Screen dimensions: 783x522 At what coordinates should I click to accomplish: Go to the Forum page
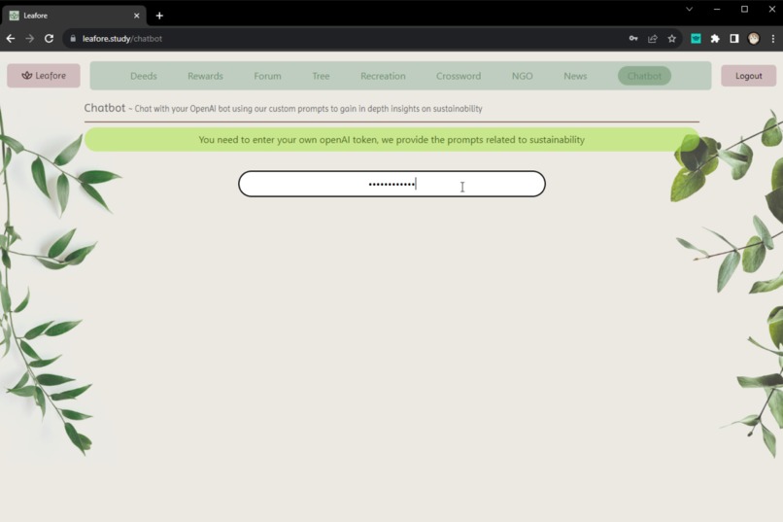(267, 76)
